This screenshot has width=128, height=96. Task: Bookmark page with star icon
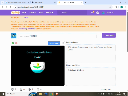tap(110, 7)
